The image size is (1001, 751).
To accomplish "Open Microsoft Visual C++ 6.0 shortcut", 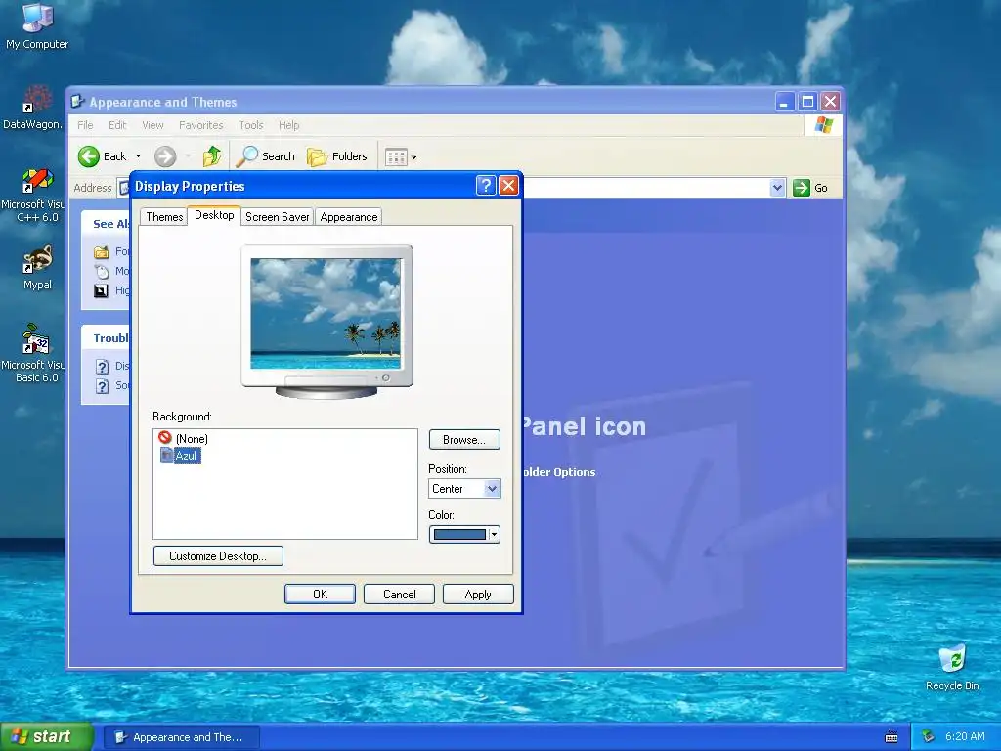I will pos(33,196).
